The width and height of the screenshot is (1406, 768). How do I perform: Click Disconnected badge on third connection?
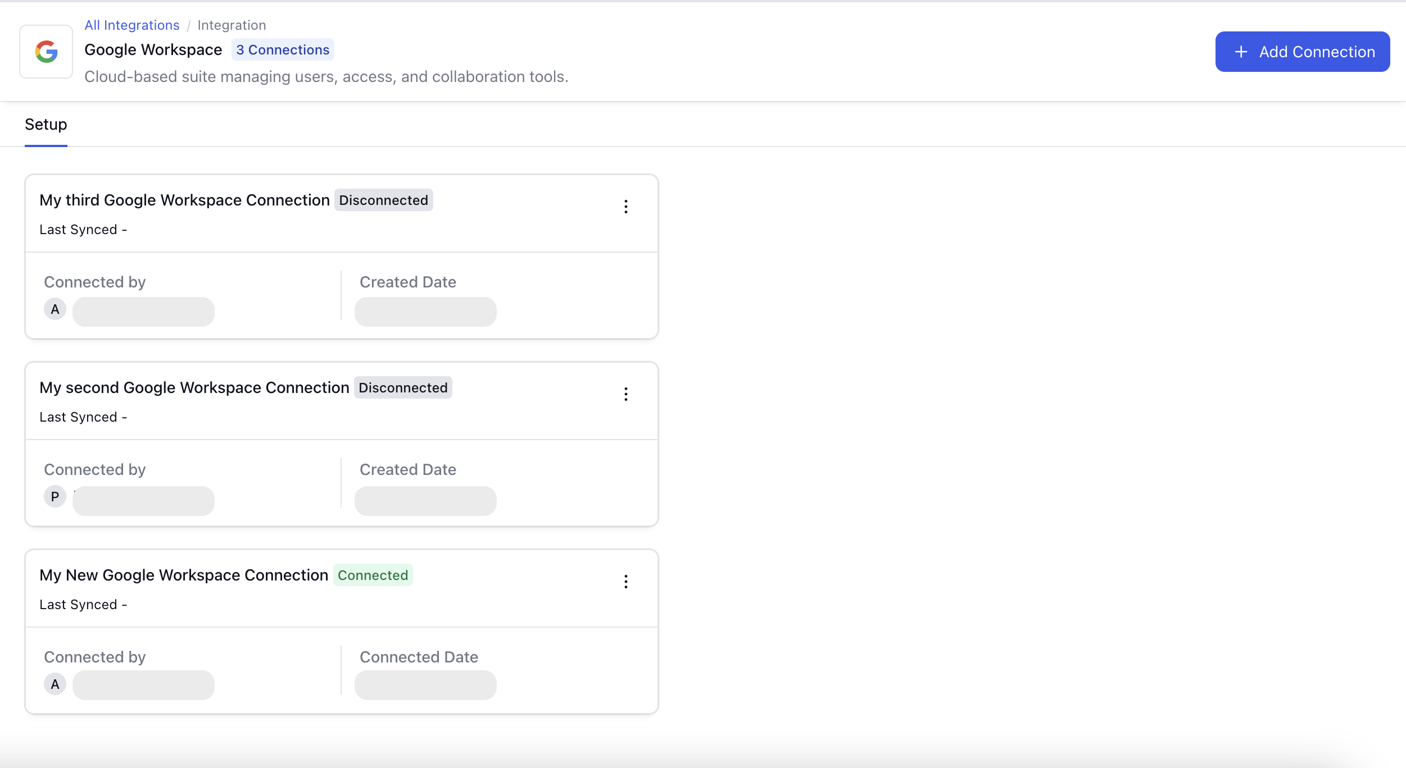click(x=383, y=200)
